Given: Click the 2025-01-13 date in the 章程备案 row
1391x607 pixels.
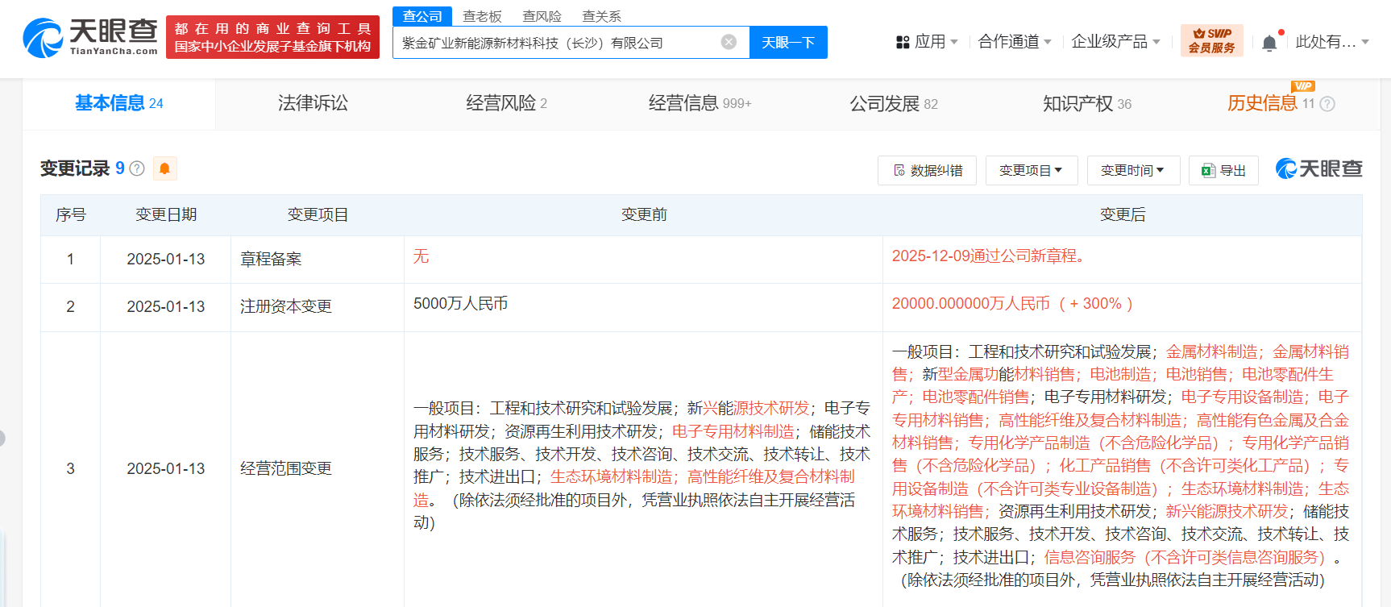Looking at the screenshot, I should [166, 259].
